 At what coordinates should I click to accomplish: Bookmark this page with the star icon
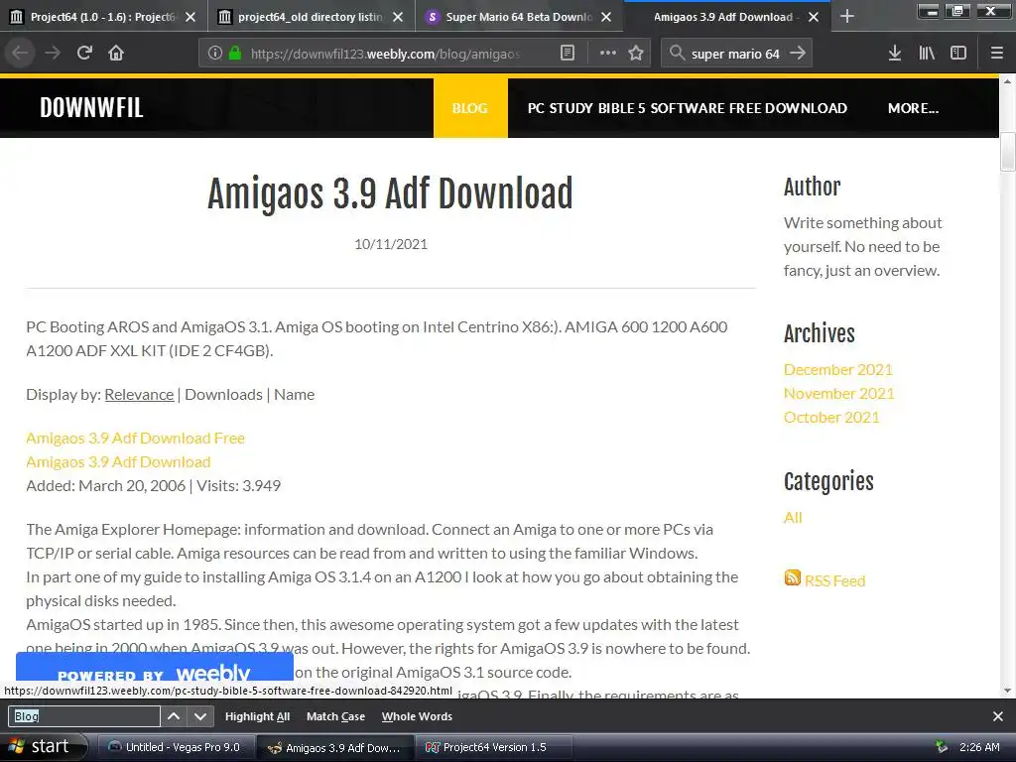[636, 54]
